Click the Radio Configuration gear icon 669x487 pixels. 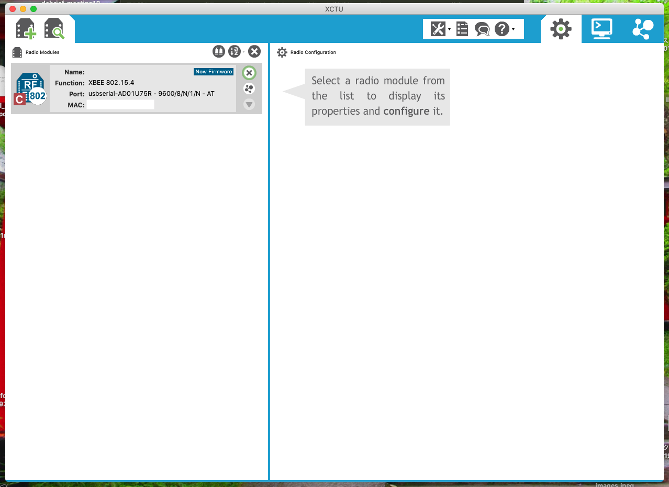[x=282, y=52]
